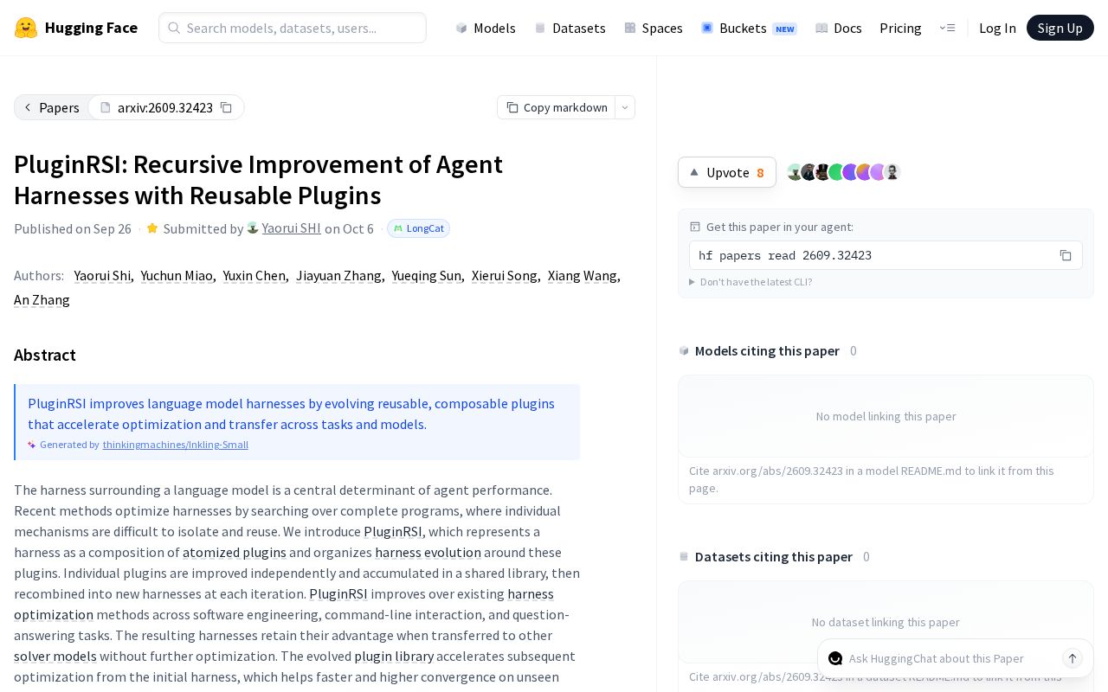Copy the arXiv ID next to arxiv:2609.32423
The image size is (1108, 692).
226,107
